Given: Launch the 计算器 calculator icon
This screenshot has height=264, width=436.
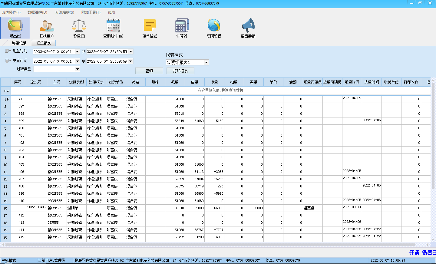Looking at the screenshot, I should [182, 26].
